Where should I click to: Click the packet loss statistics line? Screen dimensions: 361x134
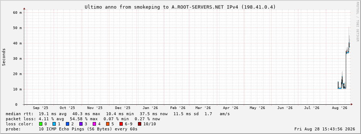[83, 119]
